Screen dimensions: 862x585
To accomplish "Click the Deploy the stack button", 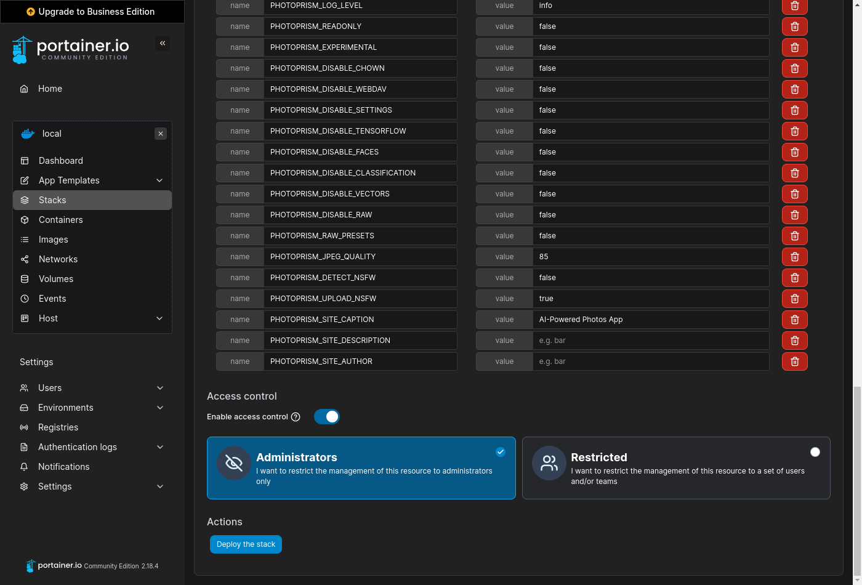I will [246, 544].
